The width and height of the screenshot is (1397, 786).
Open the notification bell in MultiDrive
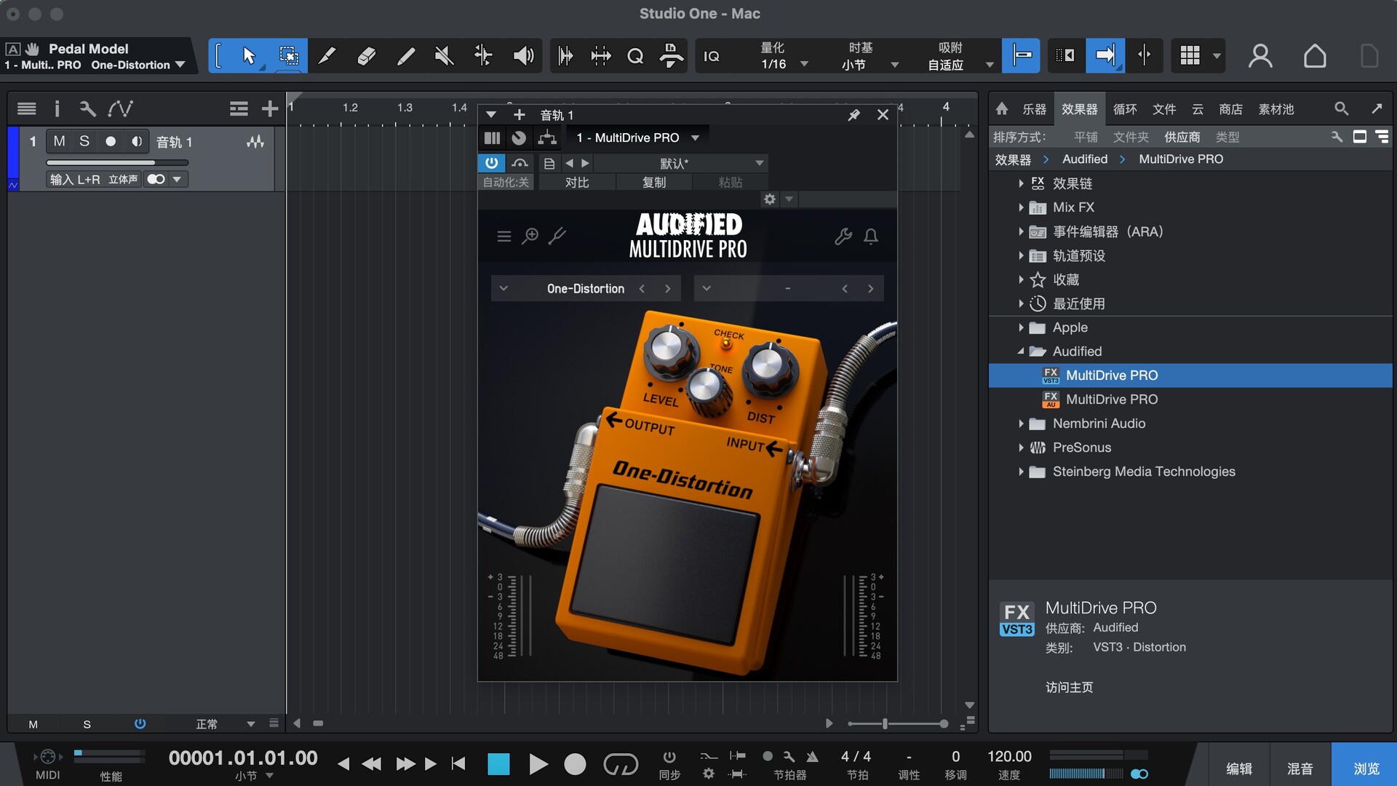pyautogui.click(x=870, y=237)
